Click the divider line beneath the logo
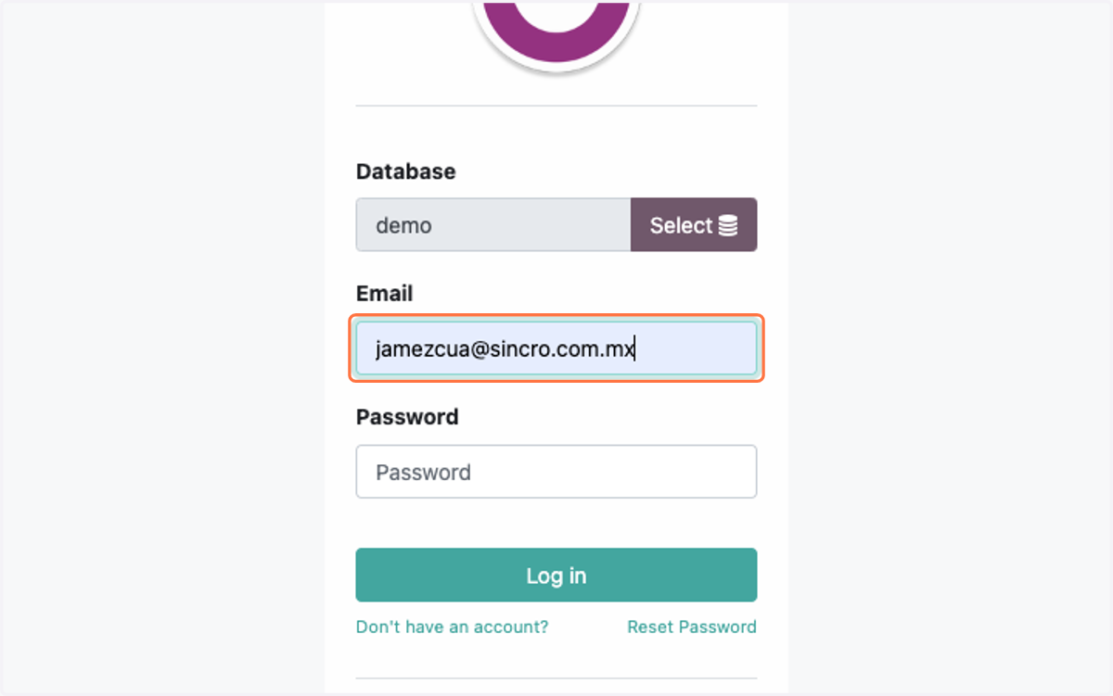This screenshot has height=696, width=1113. [x=556, y=106]
